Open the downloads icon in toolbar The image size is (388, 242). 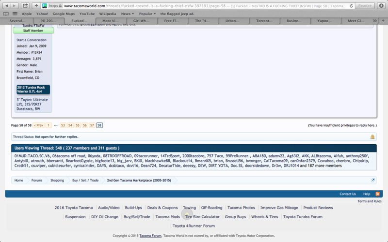(381, 6)
